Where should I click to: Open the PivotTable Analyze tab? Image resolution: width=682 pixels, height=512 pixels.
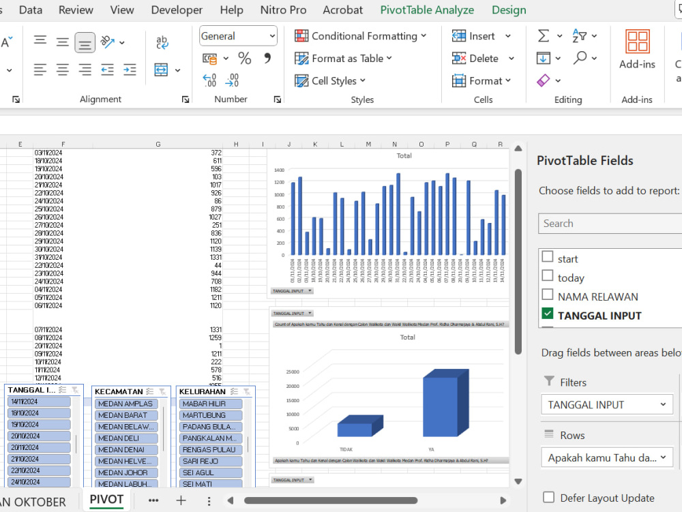[x=427, y=10]
